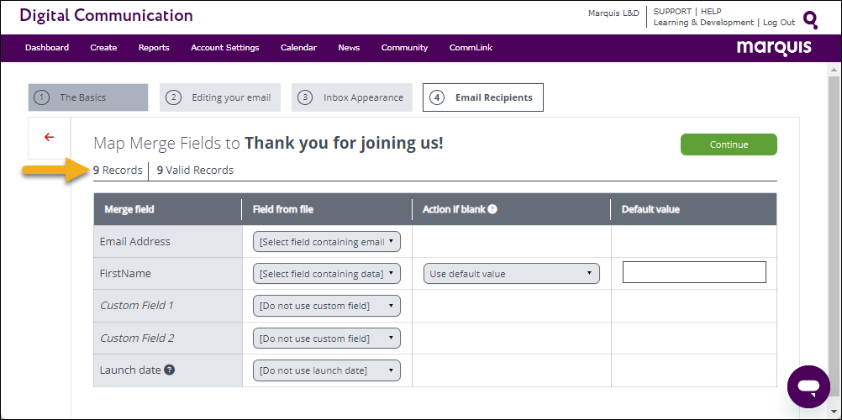Click the help icon beside Action if blank
The width and height of the screenshot is (842, 420).
(x=492, y=209)
